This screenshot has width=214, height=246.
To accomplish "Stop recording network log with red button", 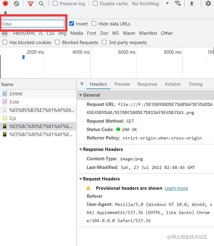I will coord(5,3).
